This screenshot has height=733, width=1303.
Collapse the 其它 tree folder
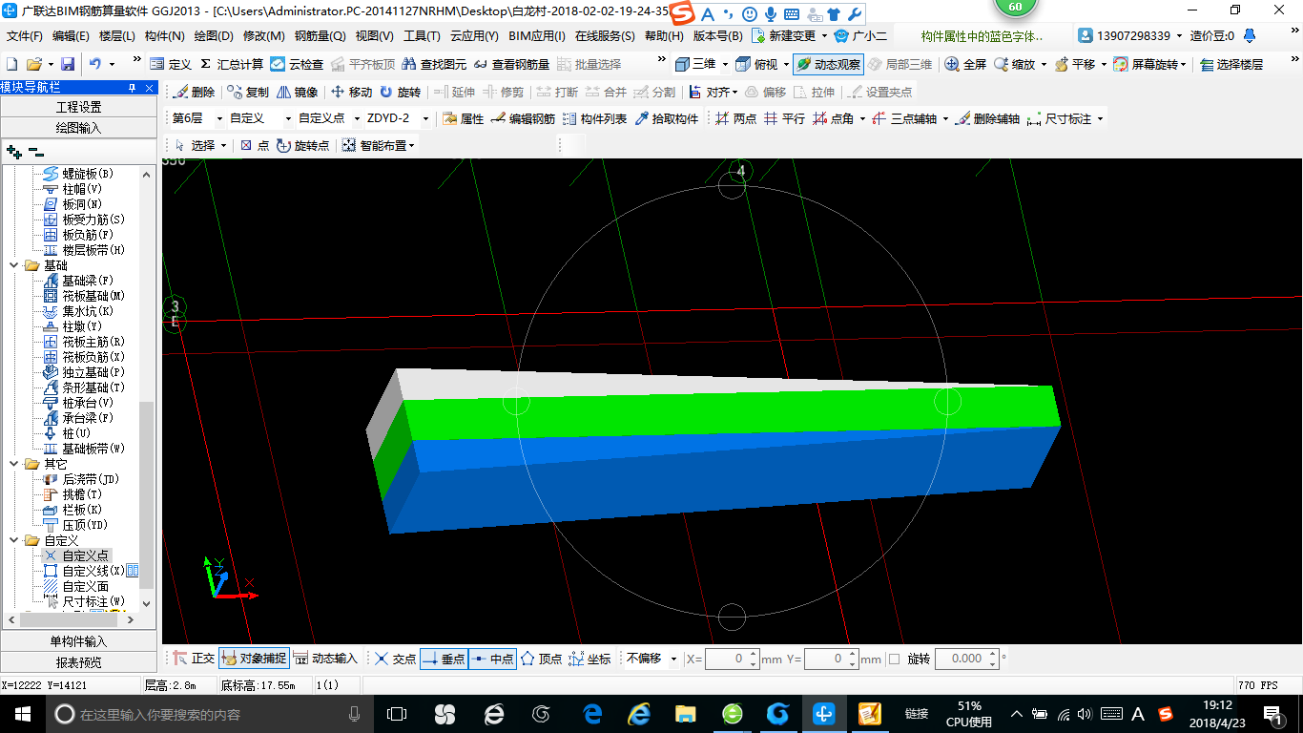(x=14, y=464)
